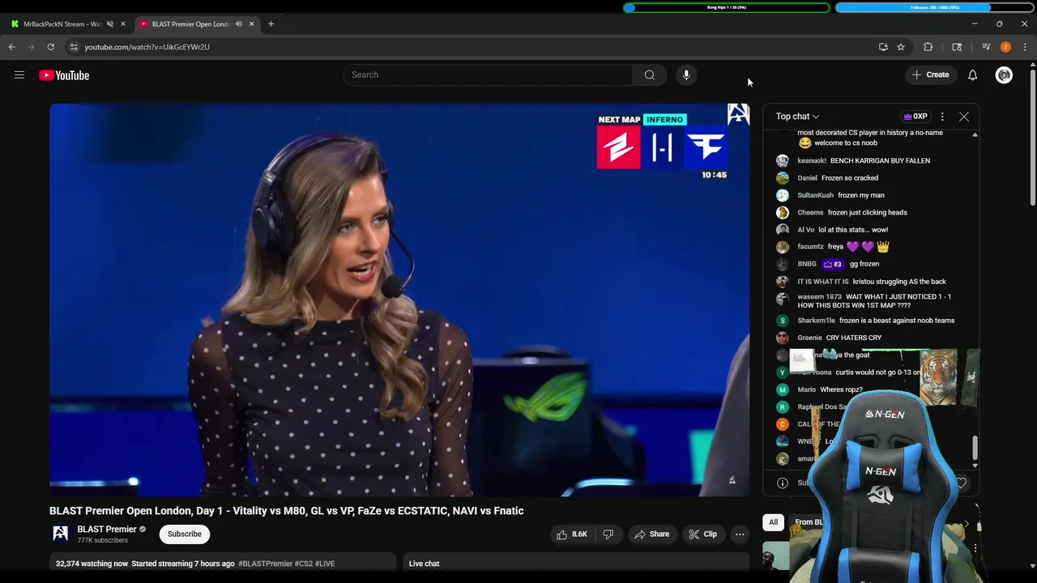
Task: Close the MrBackPackN Stream tab
Action: (x=123, y=24)
